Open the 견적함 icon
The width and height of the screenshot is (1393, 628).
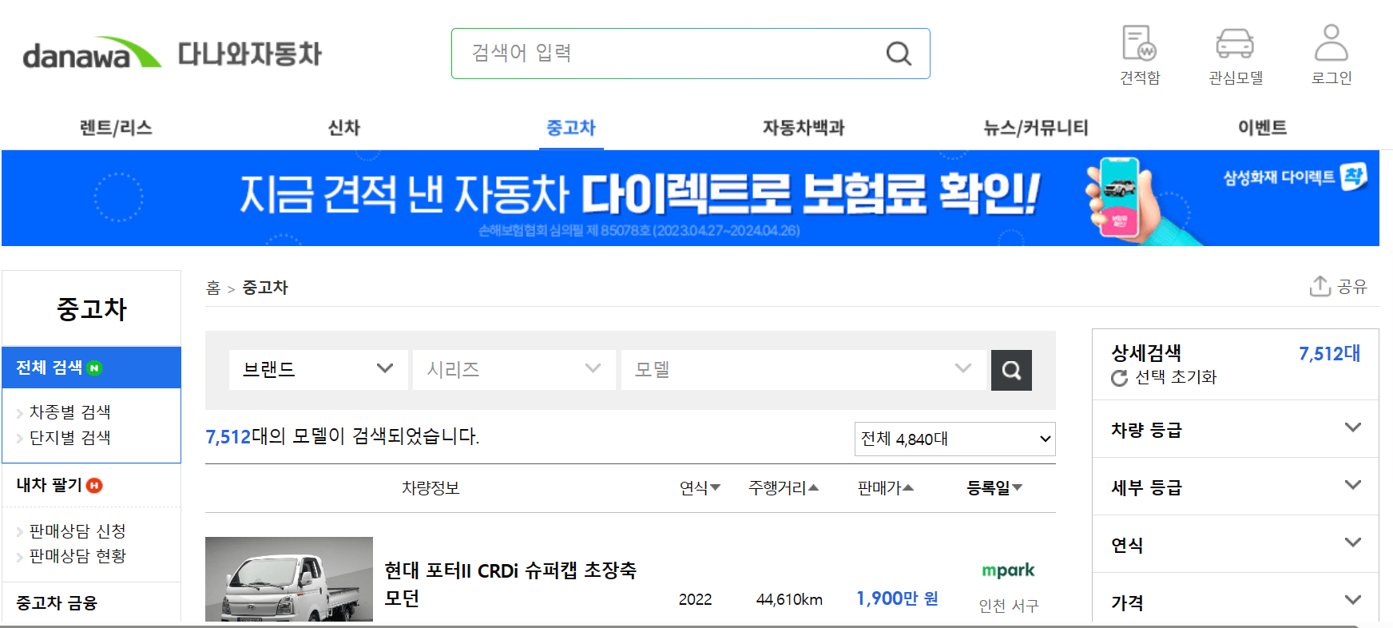1139,43
